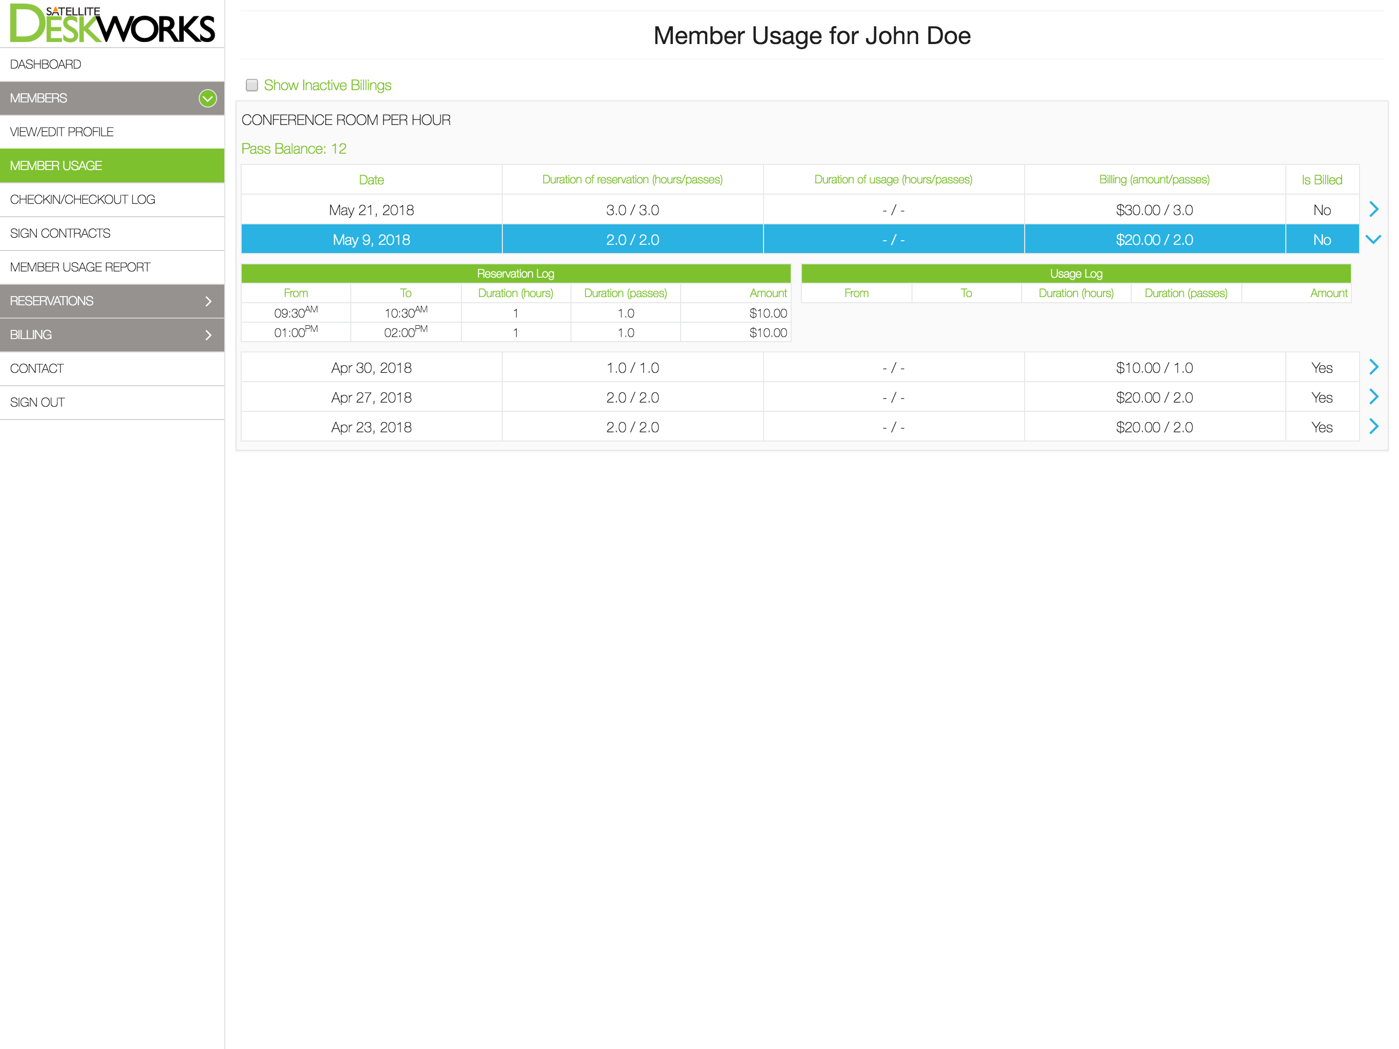Click the Date column header
1399x1049 pixels.
(371, 180)
